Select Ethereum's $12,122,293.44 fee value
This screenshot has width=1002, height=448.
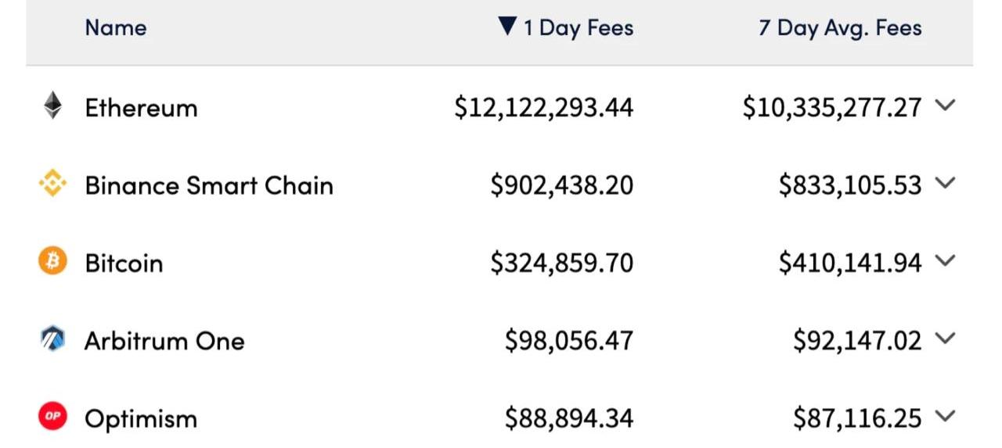(x=543, y=108)
